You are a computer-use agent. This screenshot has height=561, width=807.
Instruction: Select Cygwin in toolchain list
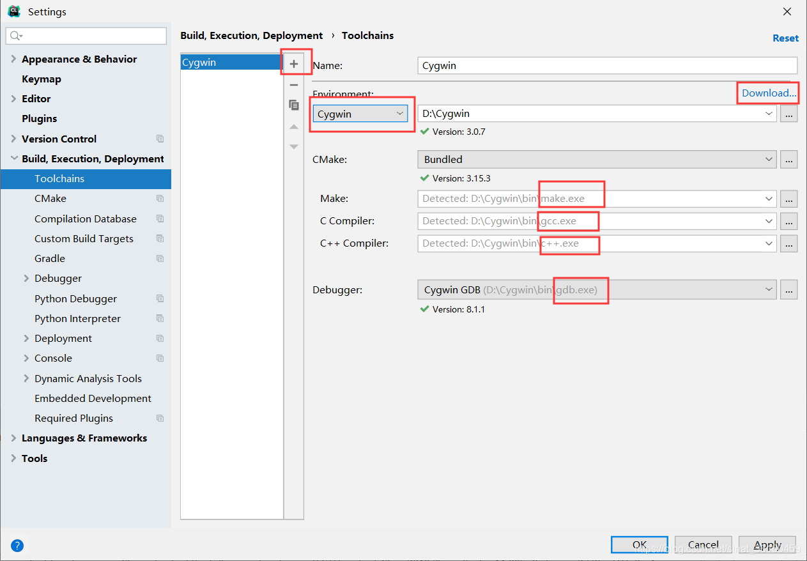coord(231,62)
